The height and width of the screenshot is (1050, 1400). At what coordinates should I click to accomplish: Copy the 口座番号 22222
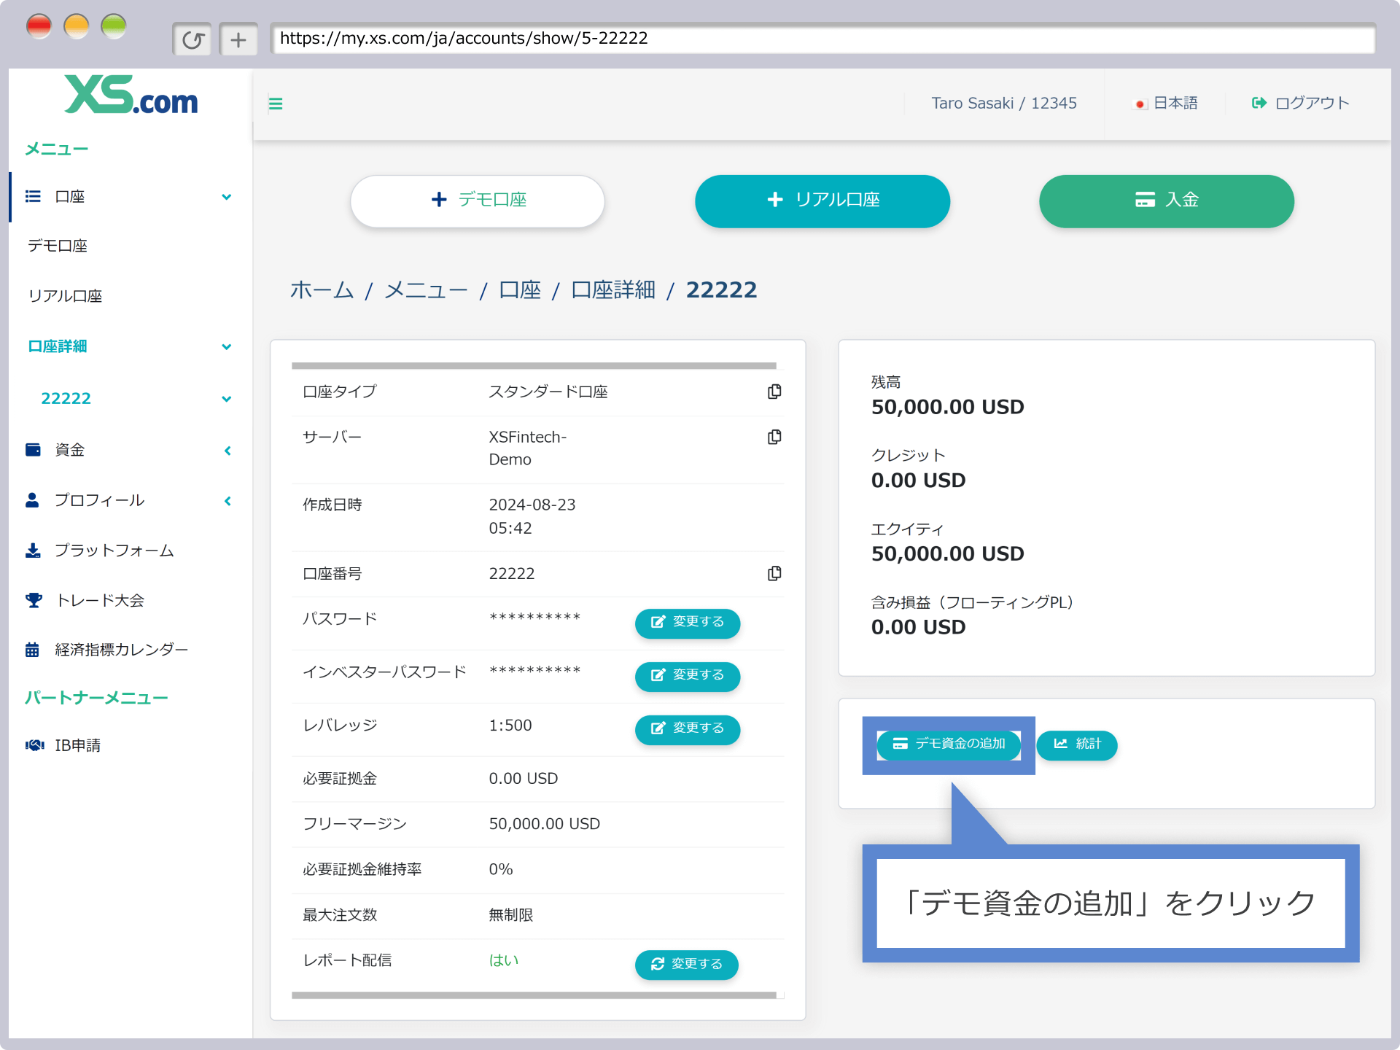tap(774, 573)
